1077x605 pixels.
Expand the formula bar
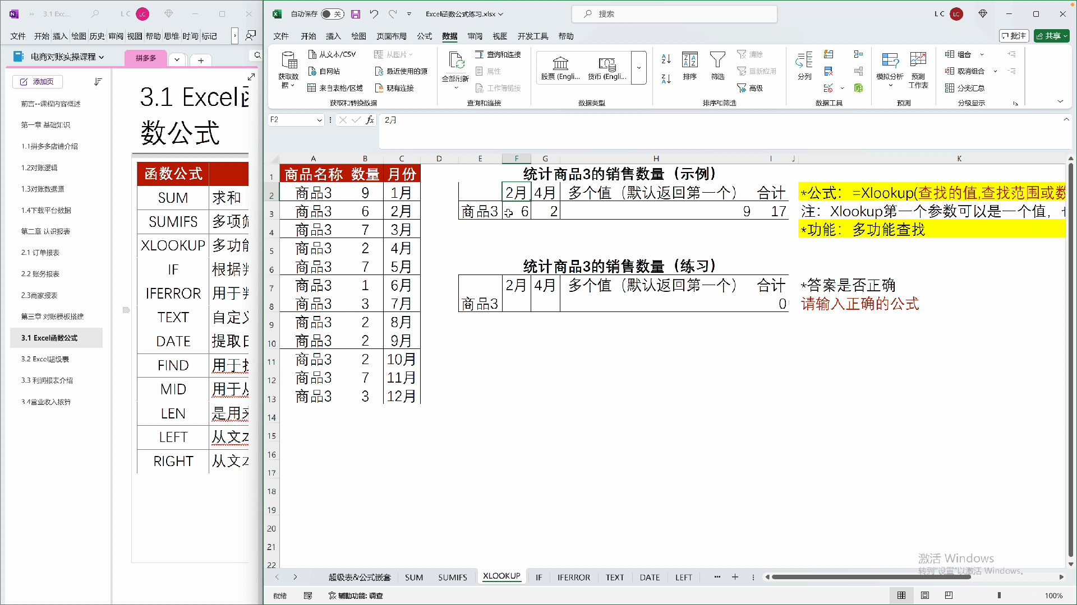pyautogui.click(x=1066, y=119)
